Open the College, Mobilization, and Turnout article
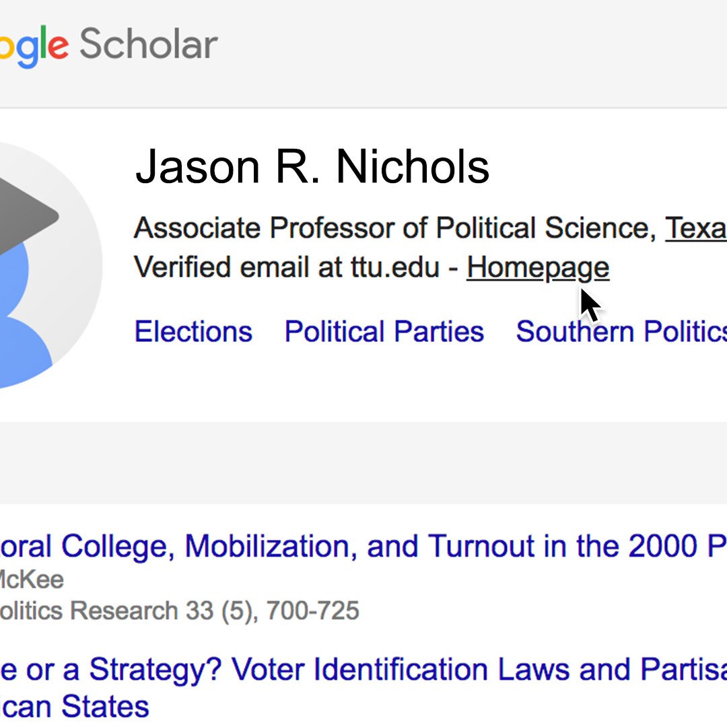The height and width of the screenshot is (727, 727). [363, 546]
